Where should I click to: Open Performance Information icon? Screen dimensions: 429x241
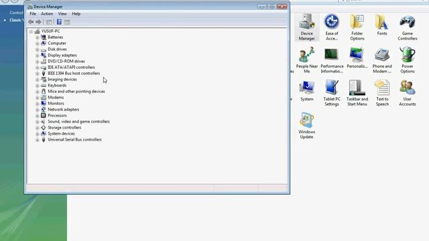(x=332, y=60)
